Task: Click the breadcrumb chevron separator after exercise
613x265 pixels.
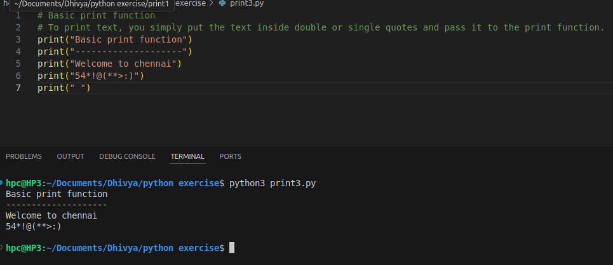Action: 212,4
